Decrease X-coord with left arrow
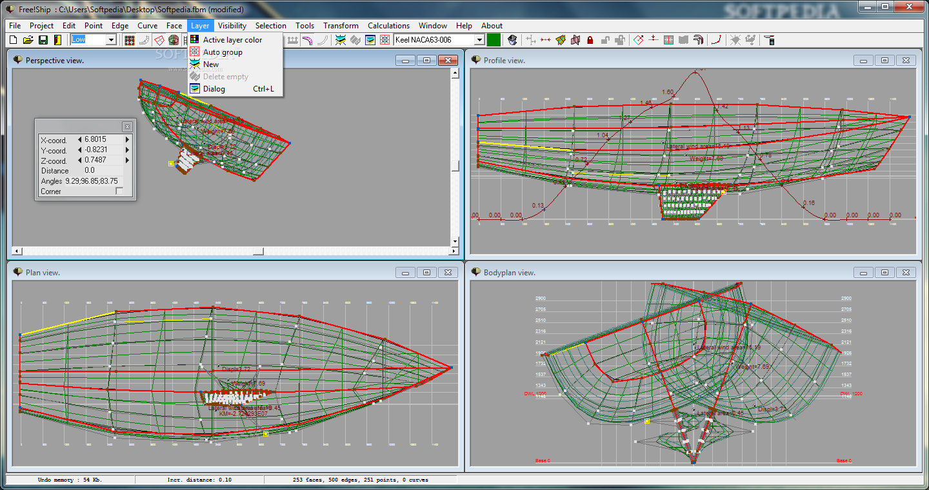Screen dimensions: 929x490 coord(79,139)
